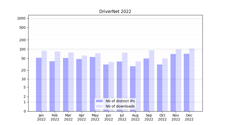Viewport: 225px width, 125px height.
Task: Click the 'Nb of distinct IPs' legend swatch
Action: [x=99, y=101]
